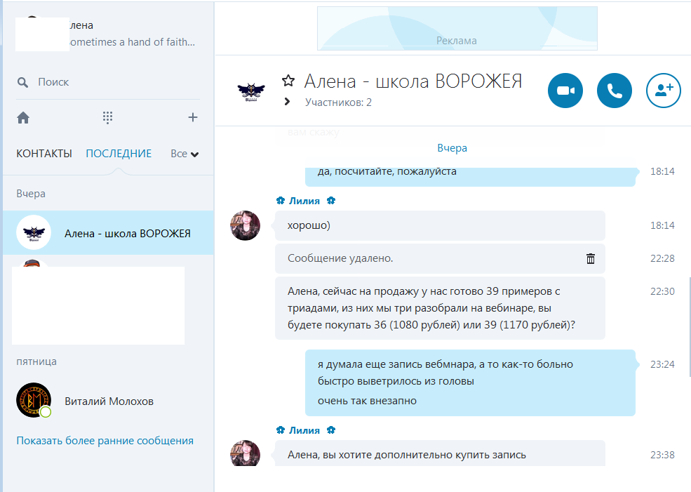
Task: Star conversation Алена - школа ВОРОЖЕЯ as favorite
Action: [288, 81]
